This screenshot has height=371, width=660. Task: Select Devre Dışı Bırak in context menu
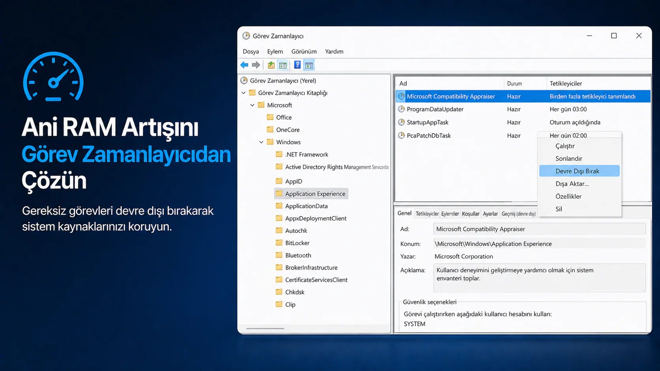(579, 171)
